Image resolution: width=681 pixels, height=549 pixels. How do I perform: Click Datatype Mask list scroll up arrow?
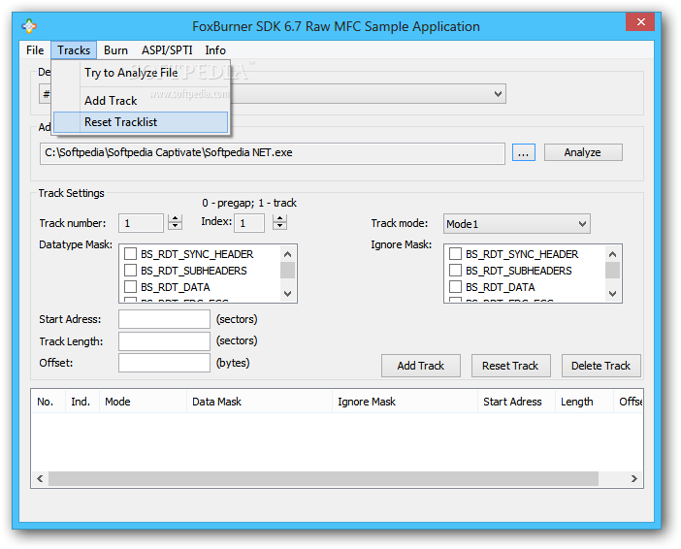click(287, 254)
